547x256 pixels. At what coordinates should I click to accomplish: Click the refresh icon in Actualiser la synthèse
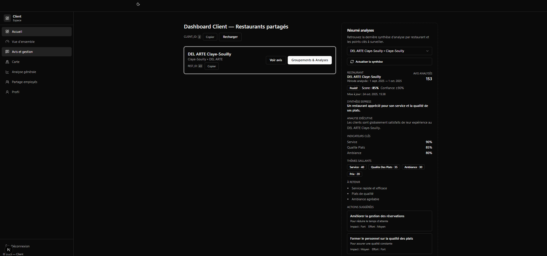[352, 62]
